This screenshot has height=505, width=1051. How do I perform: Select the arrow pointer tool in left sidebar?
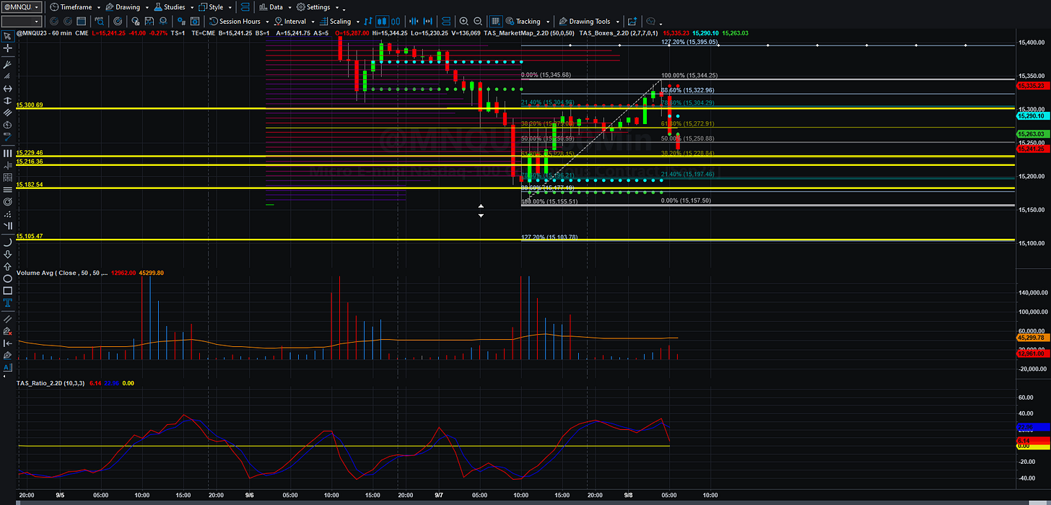7,35
